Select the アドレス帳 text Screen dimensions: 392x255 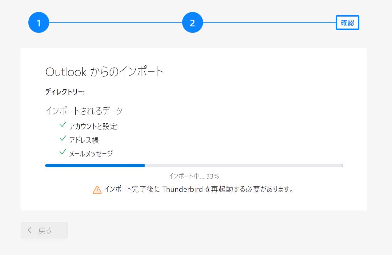coord(84,140)
